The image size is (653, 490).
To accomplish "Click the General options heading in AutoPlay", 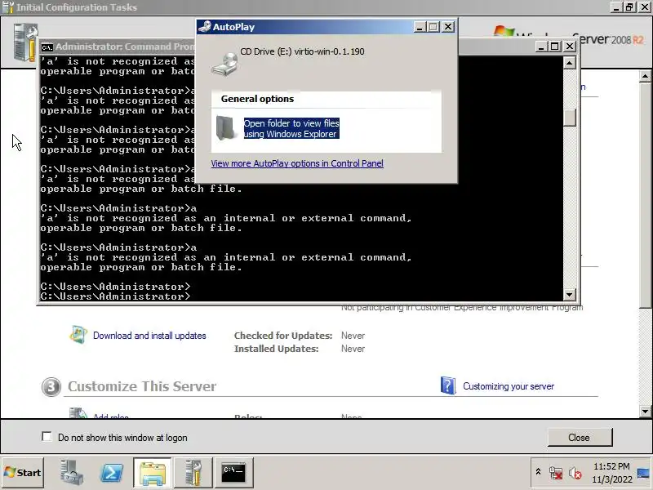I will coord(257,99).
